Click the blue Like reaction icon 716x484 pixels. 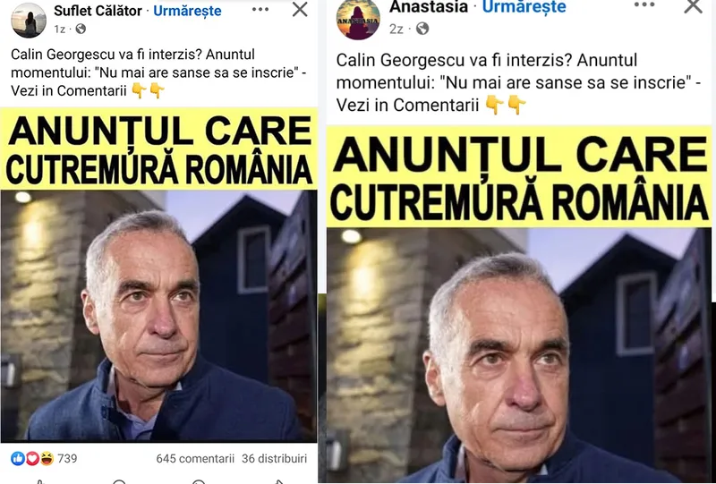tap(18, 458)
